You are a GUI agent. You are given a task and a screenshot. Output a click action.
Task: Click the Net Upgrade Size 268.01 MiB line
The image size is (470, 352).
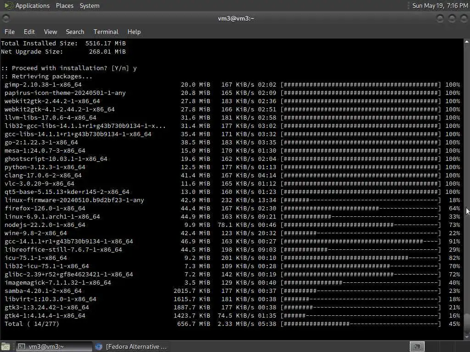pyautogui.click(x=63, y=52)
